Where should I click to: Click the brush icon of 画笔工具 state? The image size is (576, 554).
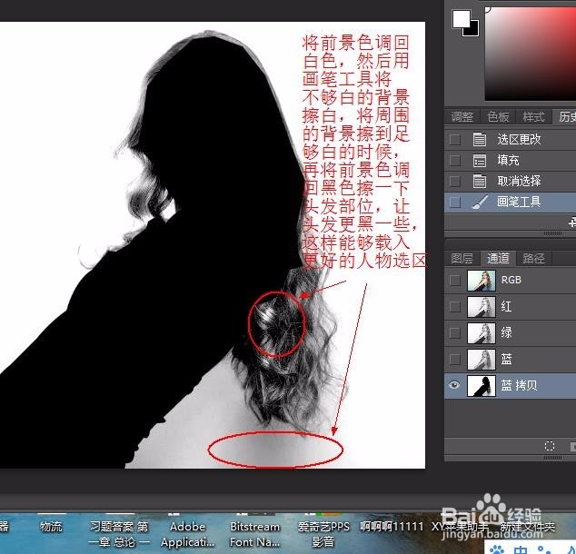tap(480, 202)
